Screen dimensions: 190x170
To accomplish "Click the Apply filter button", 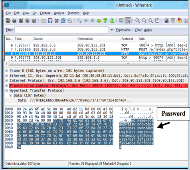I will (x=148, y=30).
